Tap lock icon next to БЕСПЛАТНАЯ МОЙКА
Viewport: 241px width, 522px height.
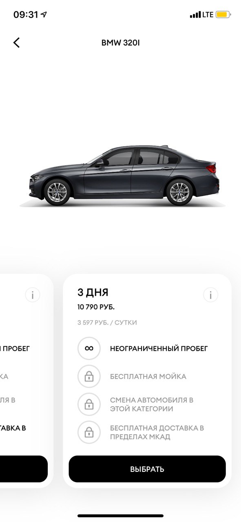(x=89, y=376)
